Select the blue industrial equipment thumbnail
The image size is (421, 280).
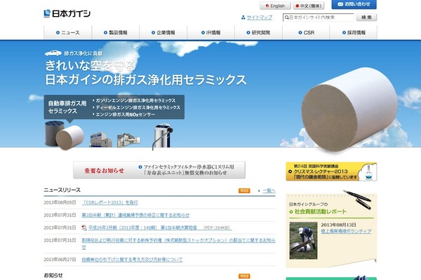coord(100,139)
